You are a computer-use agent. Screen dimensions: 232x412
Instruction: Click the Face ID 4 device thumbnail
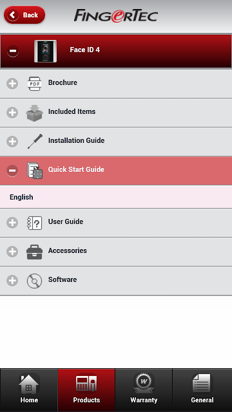tap(45, 51)
